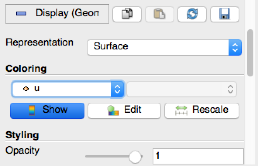Click the reload default settings icon
258x166 pixels.
192,14
